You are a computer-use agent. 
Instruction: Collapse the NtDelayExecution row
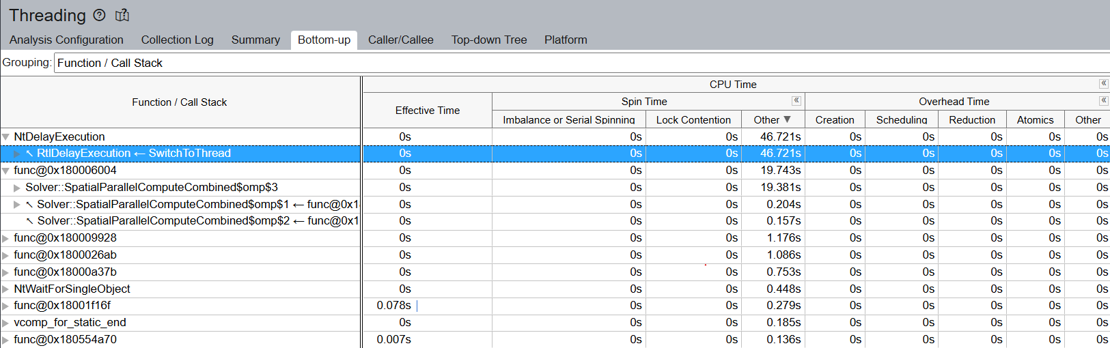(x=6, y=137)
